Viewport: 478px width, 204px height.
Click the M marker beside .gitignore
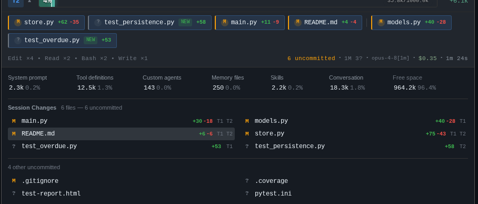[14, 181]
